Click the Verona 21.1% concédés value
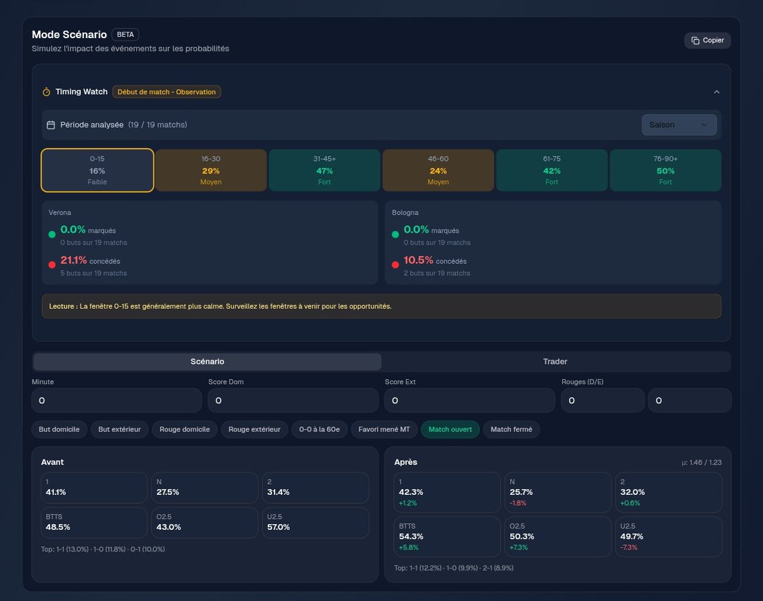The height and width of the screenshot is (601, 763). coord(73,260)
